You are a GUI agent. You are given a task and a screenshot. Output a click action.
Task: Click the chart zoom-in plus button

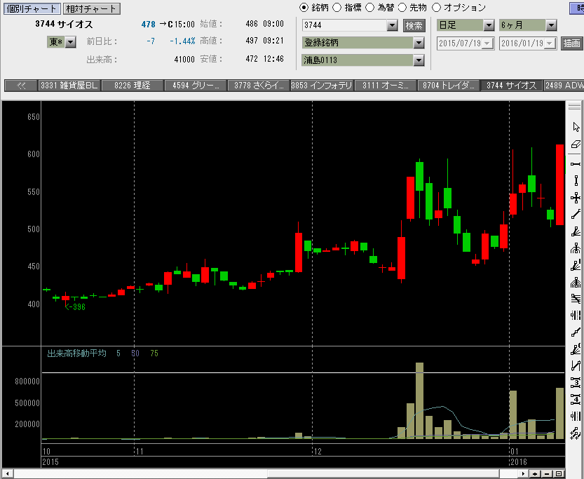coord(536,474)
